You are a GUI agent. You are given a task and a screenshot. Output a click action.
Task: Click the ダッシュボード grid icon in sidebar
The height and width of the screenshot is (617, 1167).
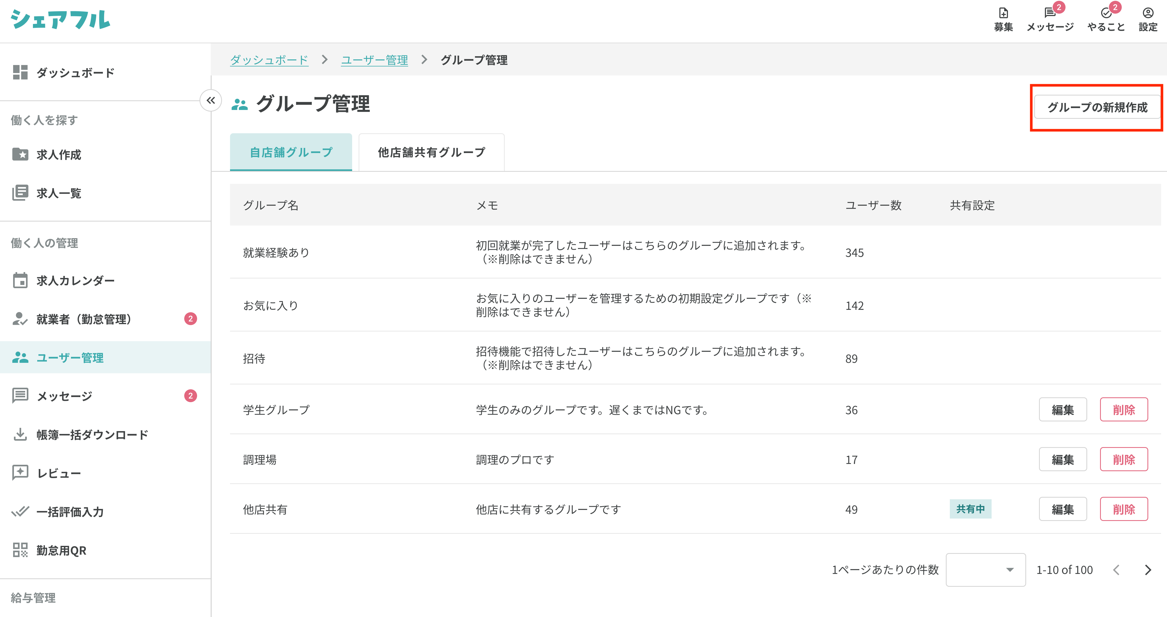pyautogui.click(x=20, y=72)
